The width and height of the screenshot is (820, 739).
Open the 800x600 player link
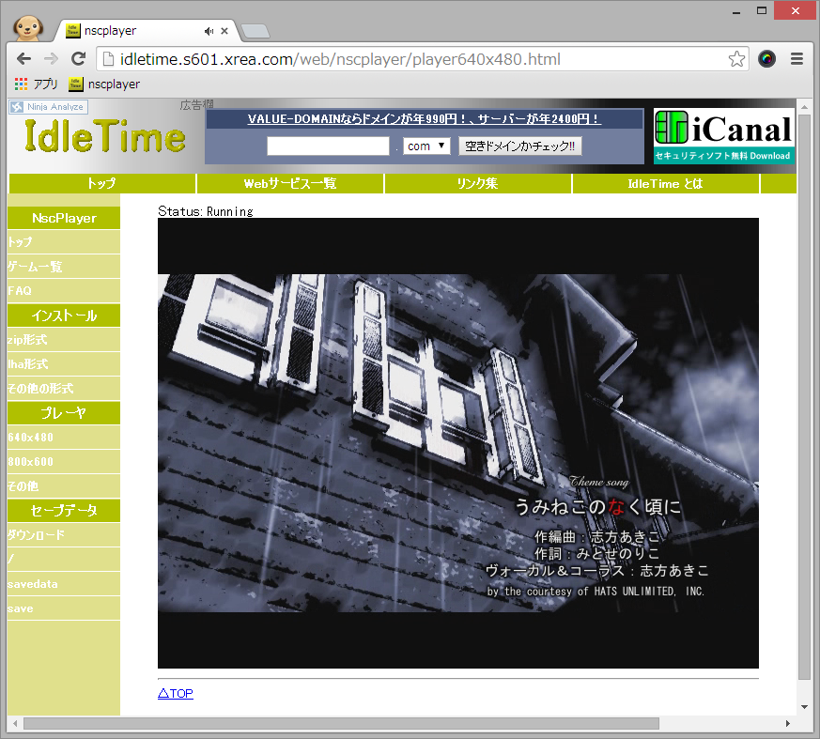pos(64,461)
